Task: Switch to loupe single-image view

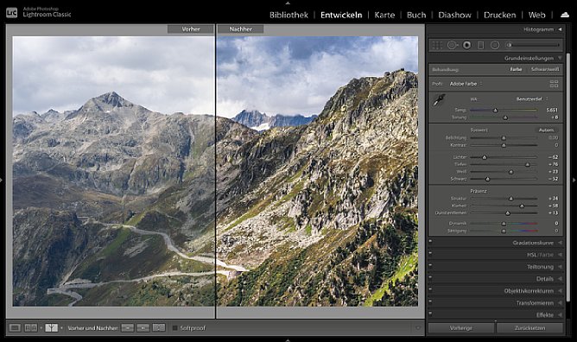Action: pos(15,327)
